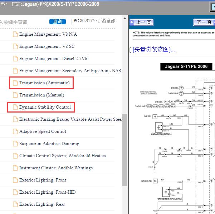Open the 矢量浏览该图 vector view link
The width and height of the screenshot is (215, 214).
[x=152, y=49]
